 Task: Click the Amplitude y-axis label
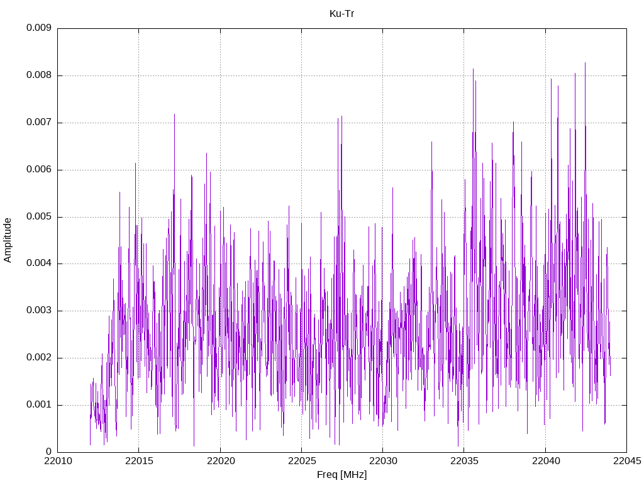coord(8,240)
